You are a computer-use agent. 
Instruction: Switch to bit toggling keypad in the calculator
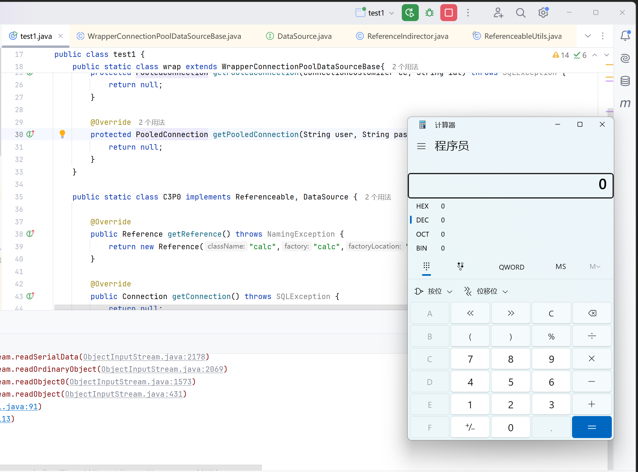coord(460,267)
